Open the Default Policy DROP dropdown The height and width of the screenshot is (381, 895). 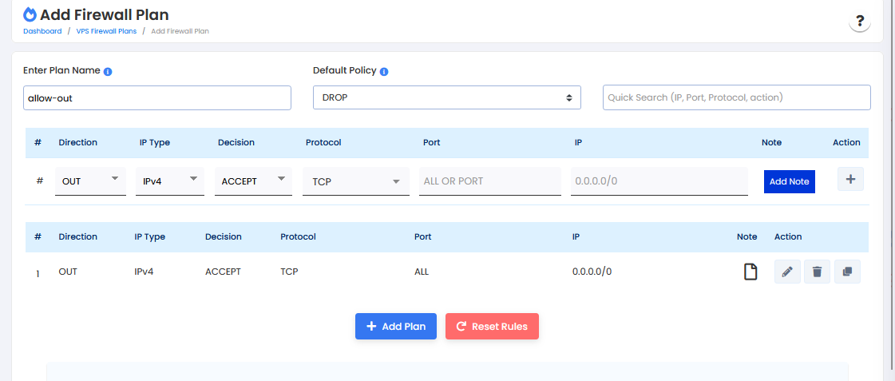point(446,97)
